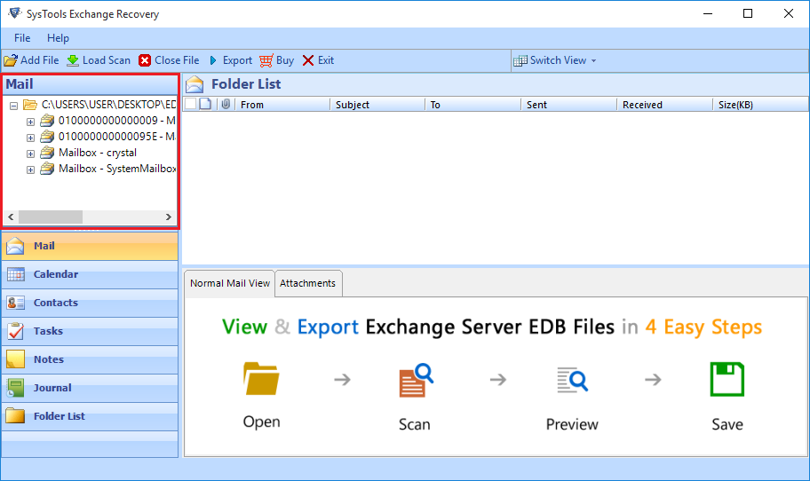Screen dimensions: 810x481
Task: Select the C:\USERS\USER\DESKTOP root path
Action: coord(108,105)
